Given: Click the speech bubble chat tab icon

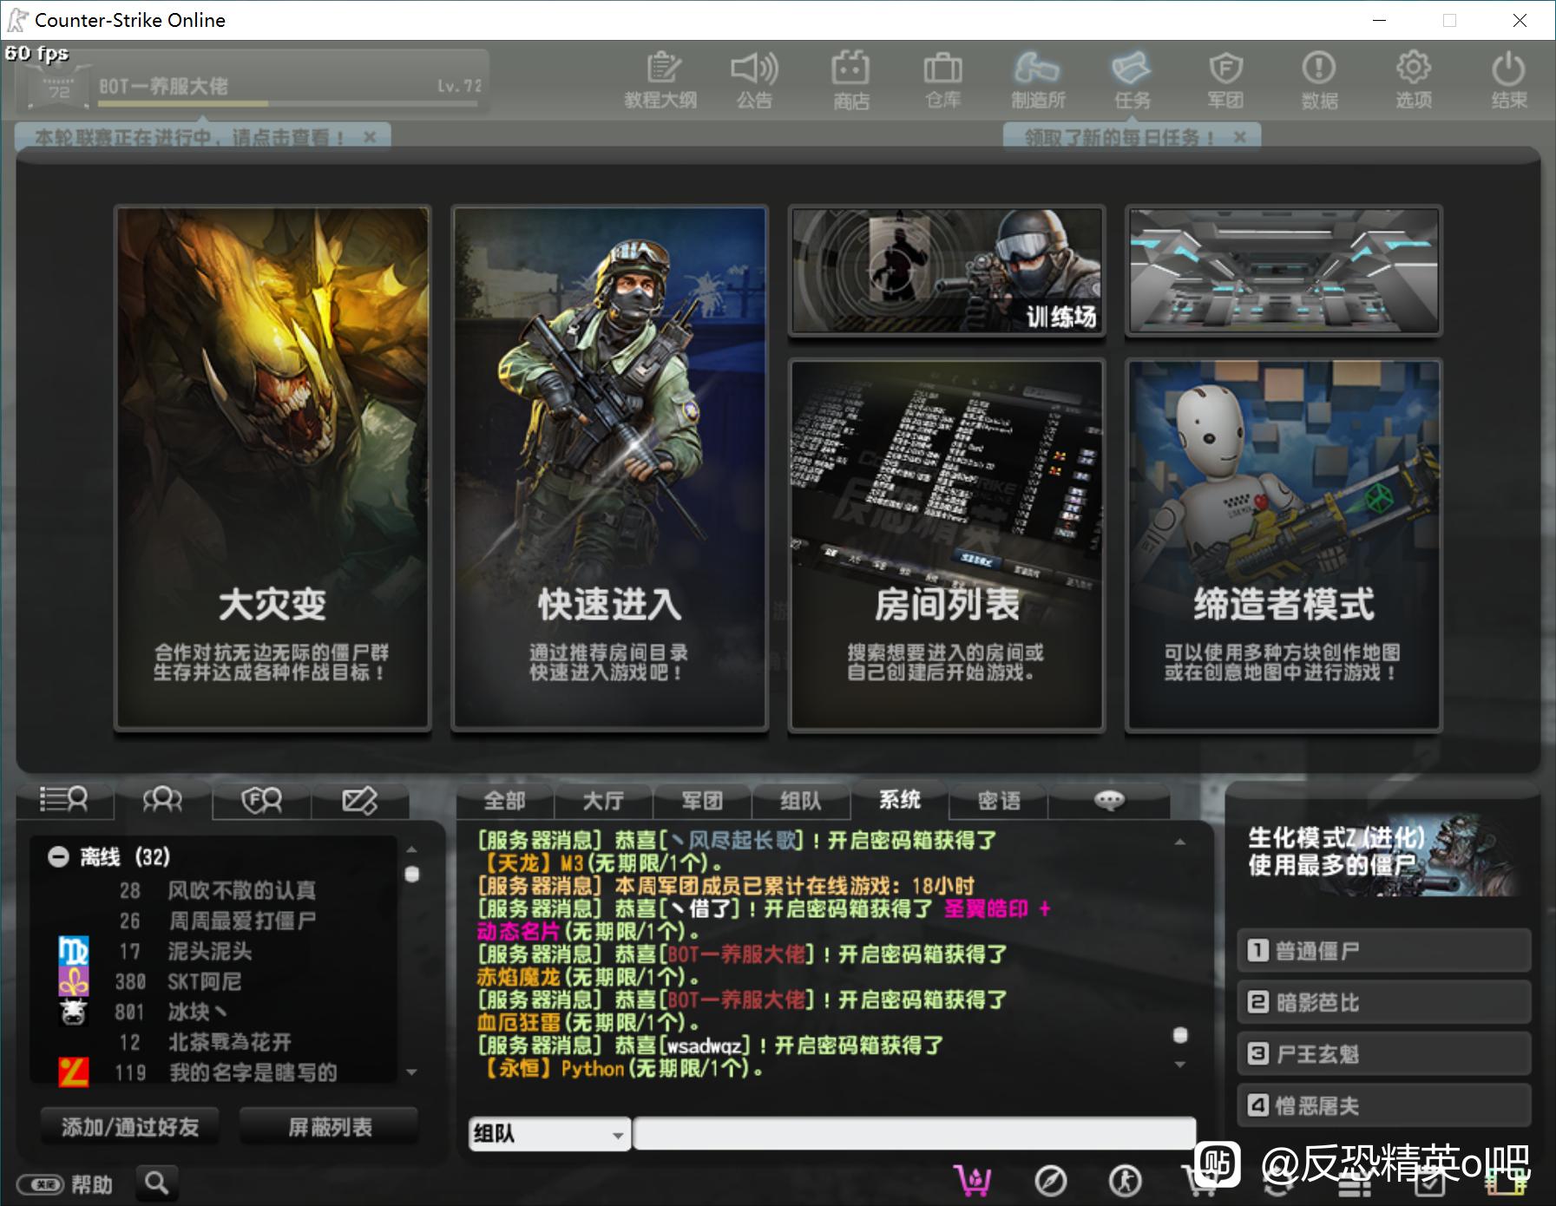Looking at the screenshot, I should pyautogui.click(x=1109, y=800).
